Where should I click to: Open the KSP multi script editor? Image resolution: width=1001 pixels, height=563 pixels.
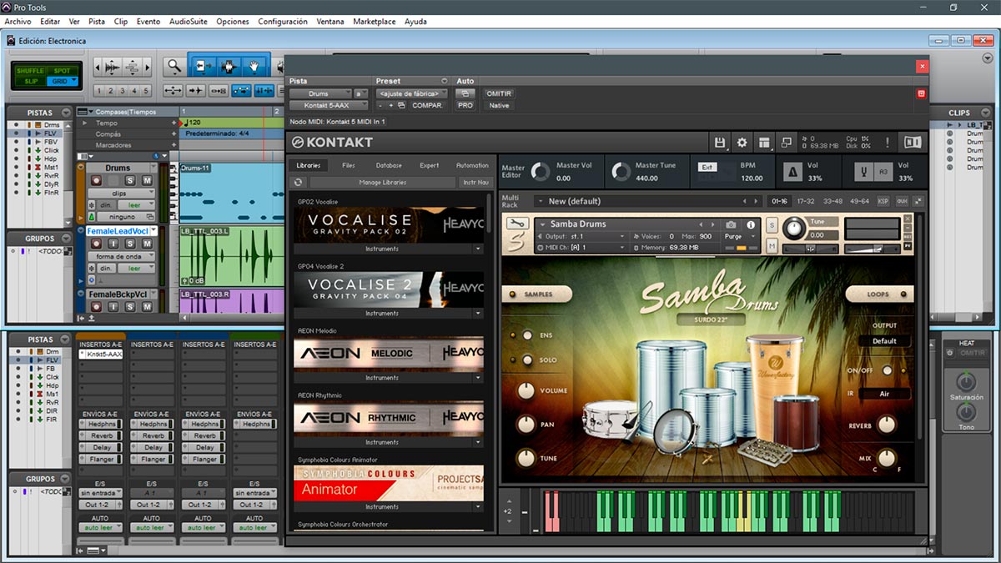tap(883, 201)
